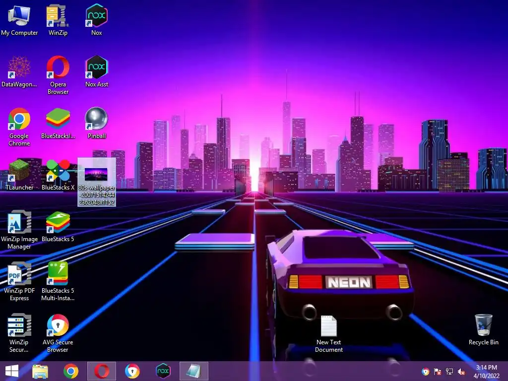Select the TLauncher desktop shortcut
The height and width of the screenshot is (381, 508).
click(x=19, y=175)
